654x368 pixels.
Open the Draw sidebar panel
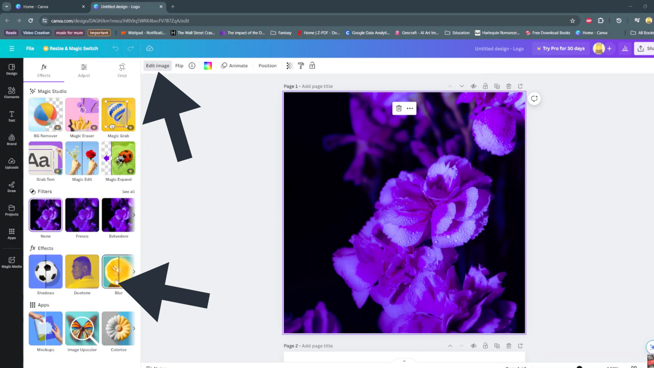coord(11,187)
